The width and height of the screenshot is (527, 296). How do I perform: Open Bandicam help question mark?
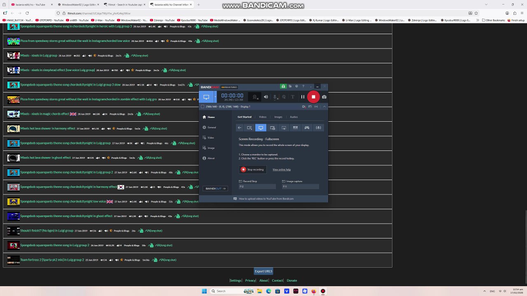(x=303, y=86)
